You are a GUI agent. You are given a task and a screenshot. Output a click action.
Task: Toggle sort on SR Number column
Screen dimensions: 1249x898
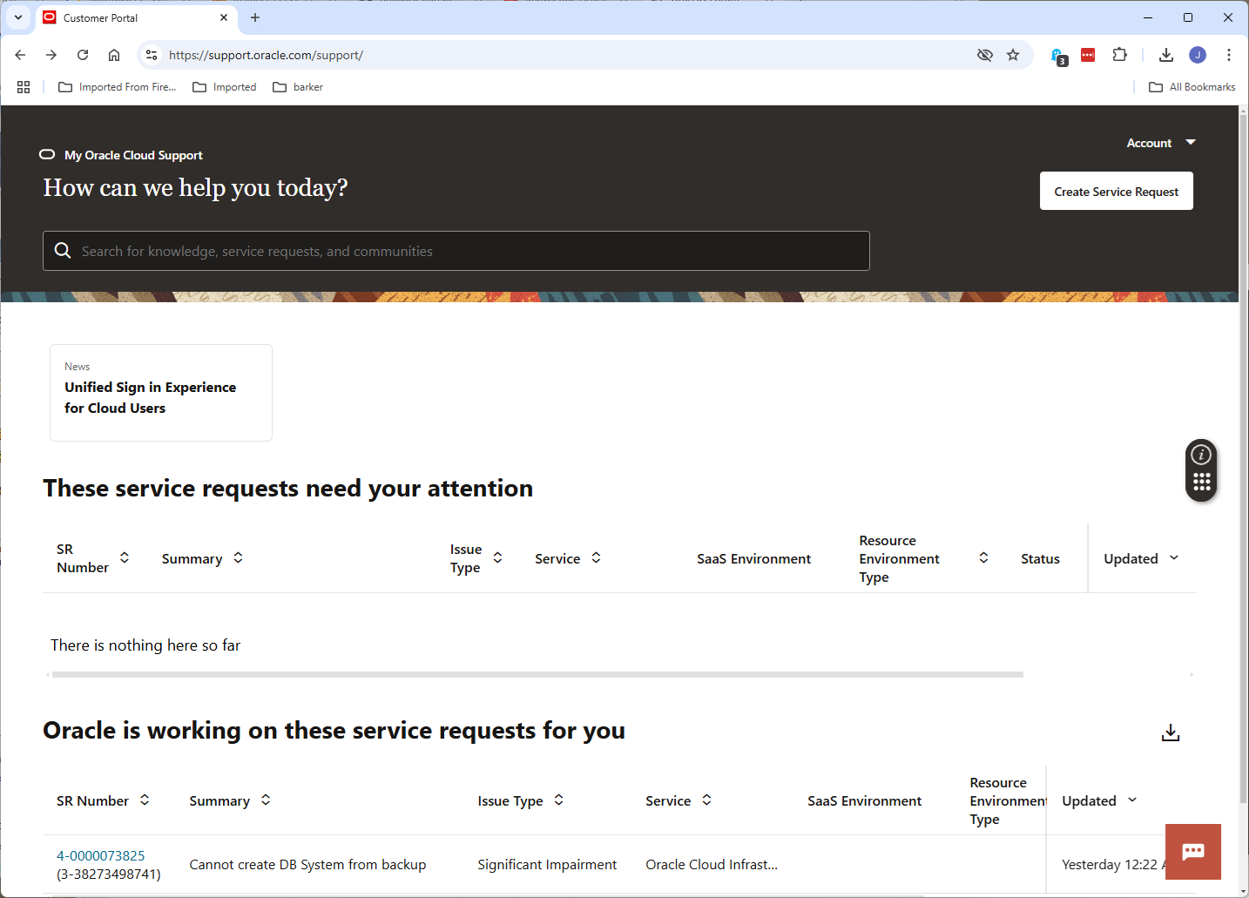pos(125,557)
